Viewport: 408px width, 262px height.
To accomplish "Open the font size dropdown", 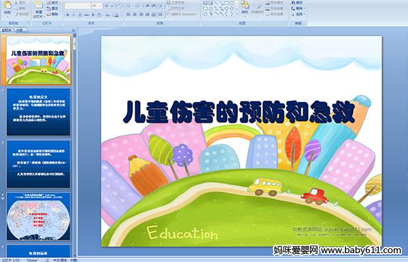I will click(97, 5).
